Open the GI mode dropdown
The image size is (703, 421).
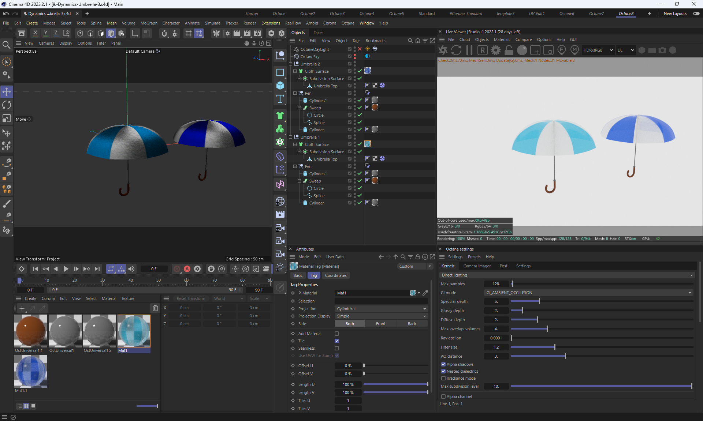click(x=588, y=293)
